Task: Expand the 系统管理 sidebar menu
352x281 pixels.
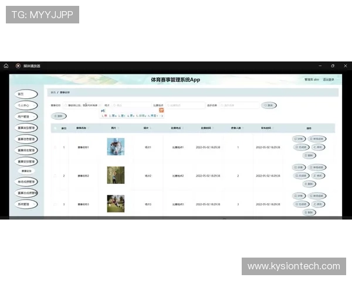Action: [27, 204]
